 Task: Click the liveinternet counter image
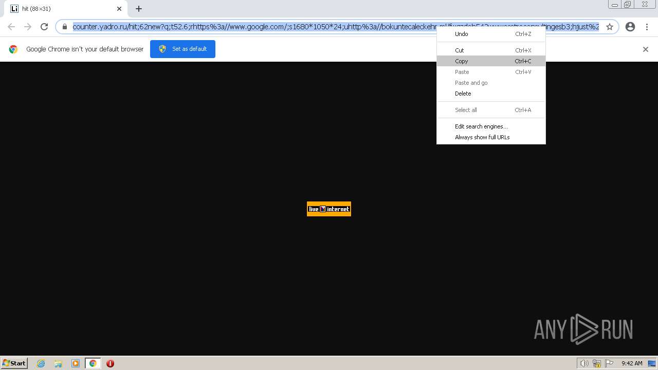click(329, 209)
